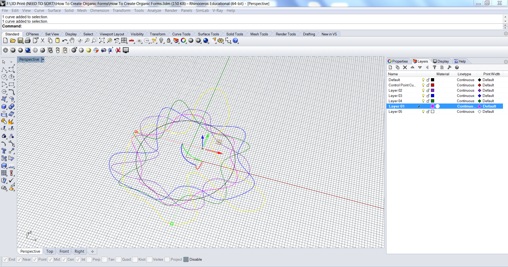Open the V-Ray menu
This screenshot has width=508, height=267.
pos(218,11)
